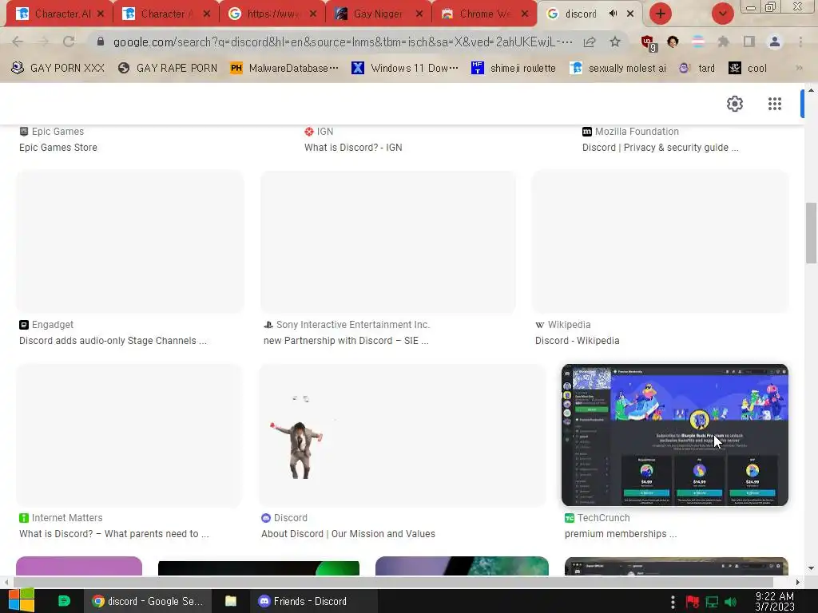Viewport: 818px width, 613px height.
Task: Open the Windows 11 Dow... bookmark
Action: click(x=405, y=68)
